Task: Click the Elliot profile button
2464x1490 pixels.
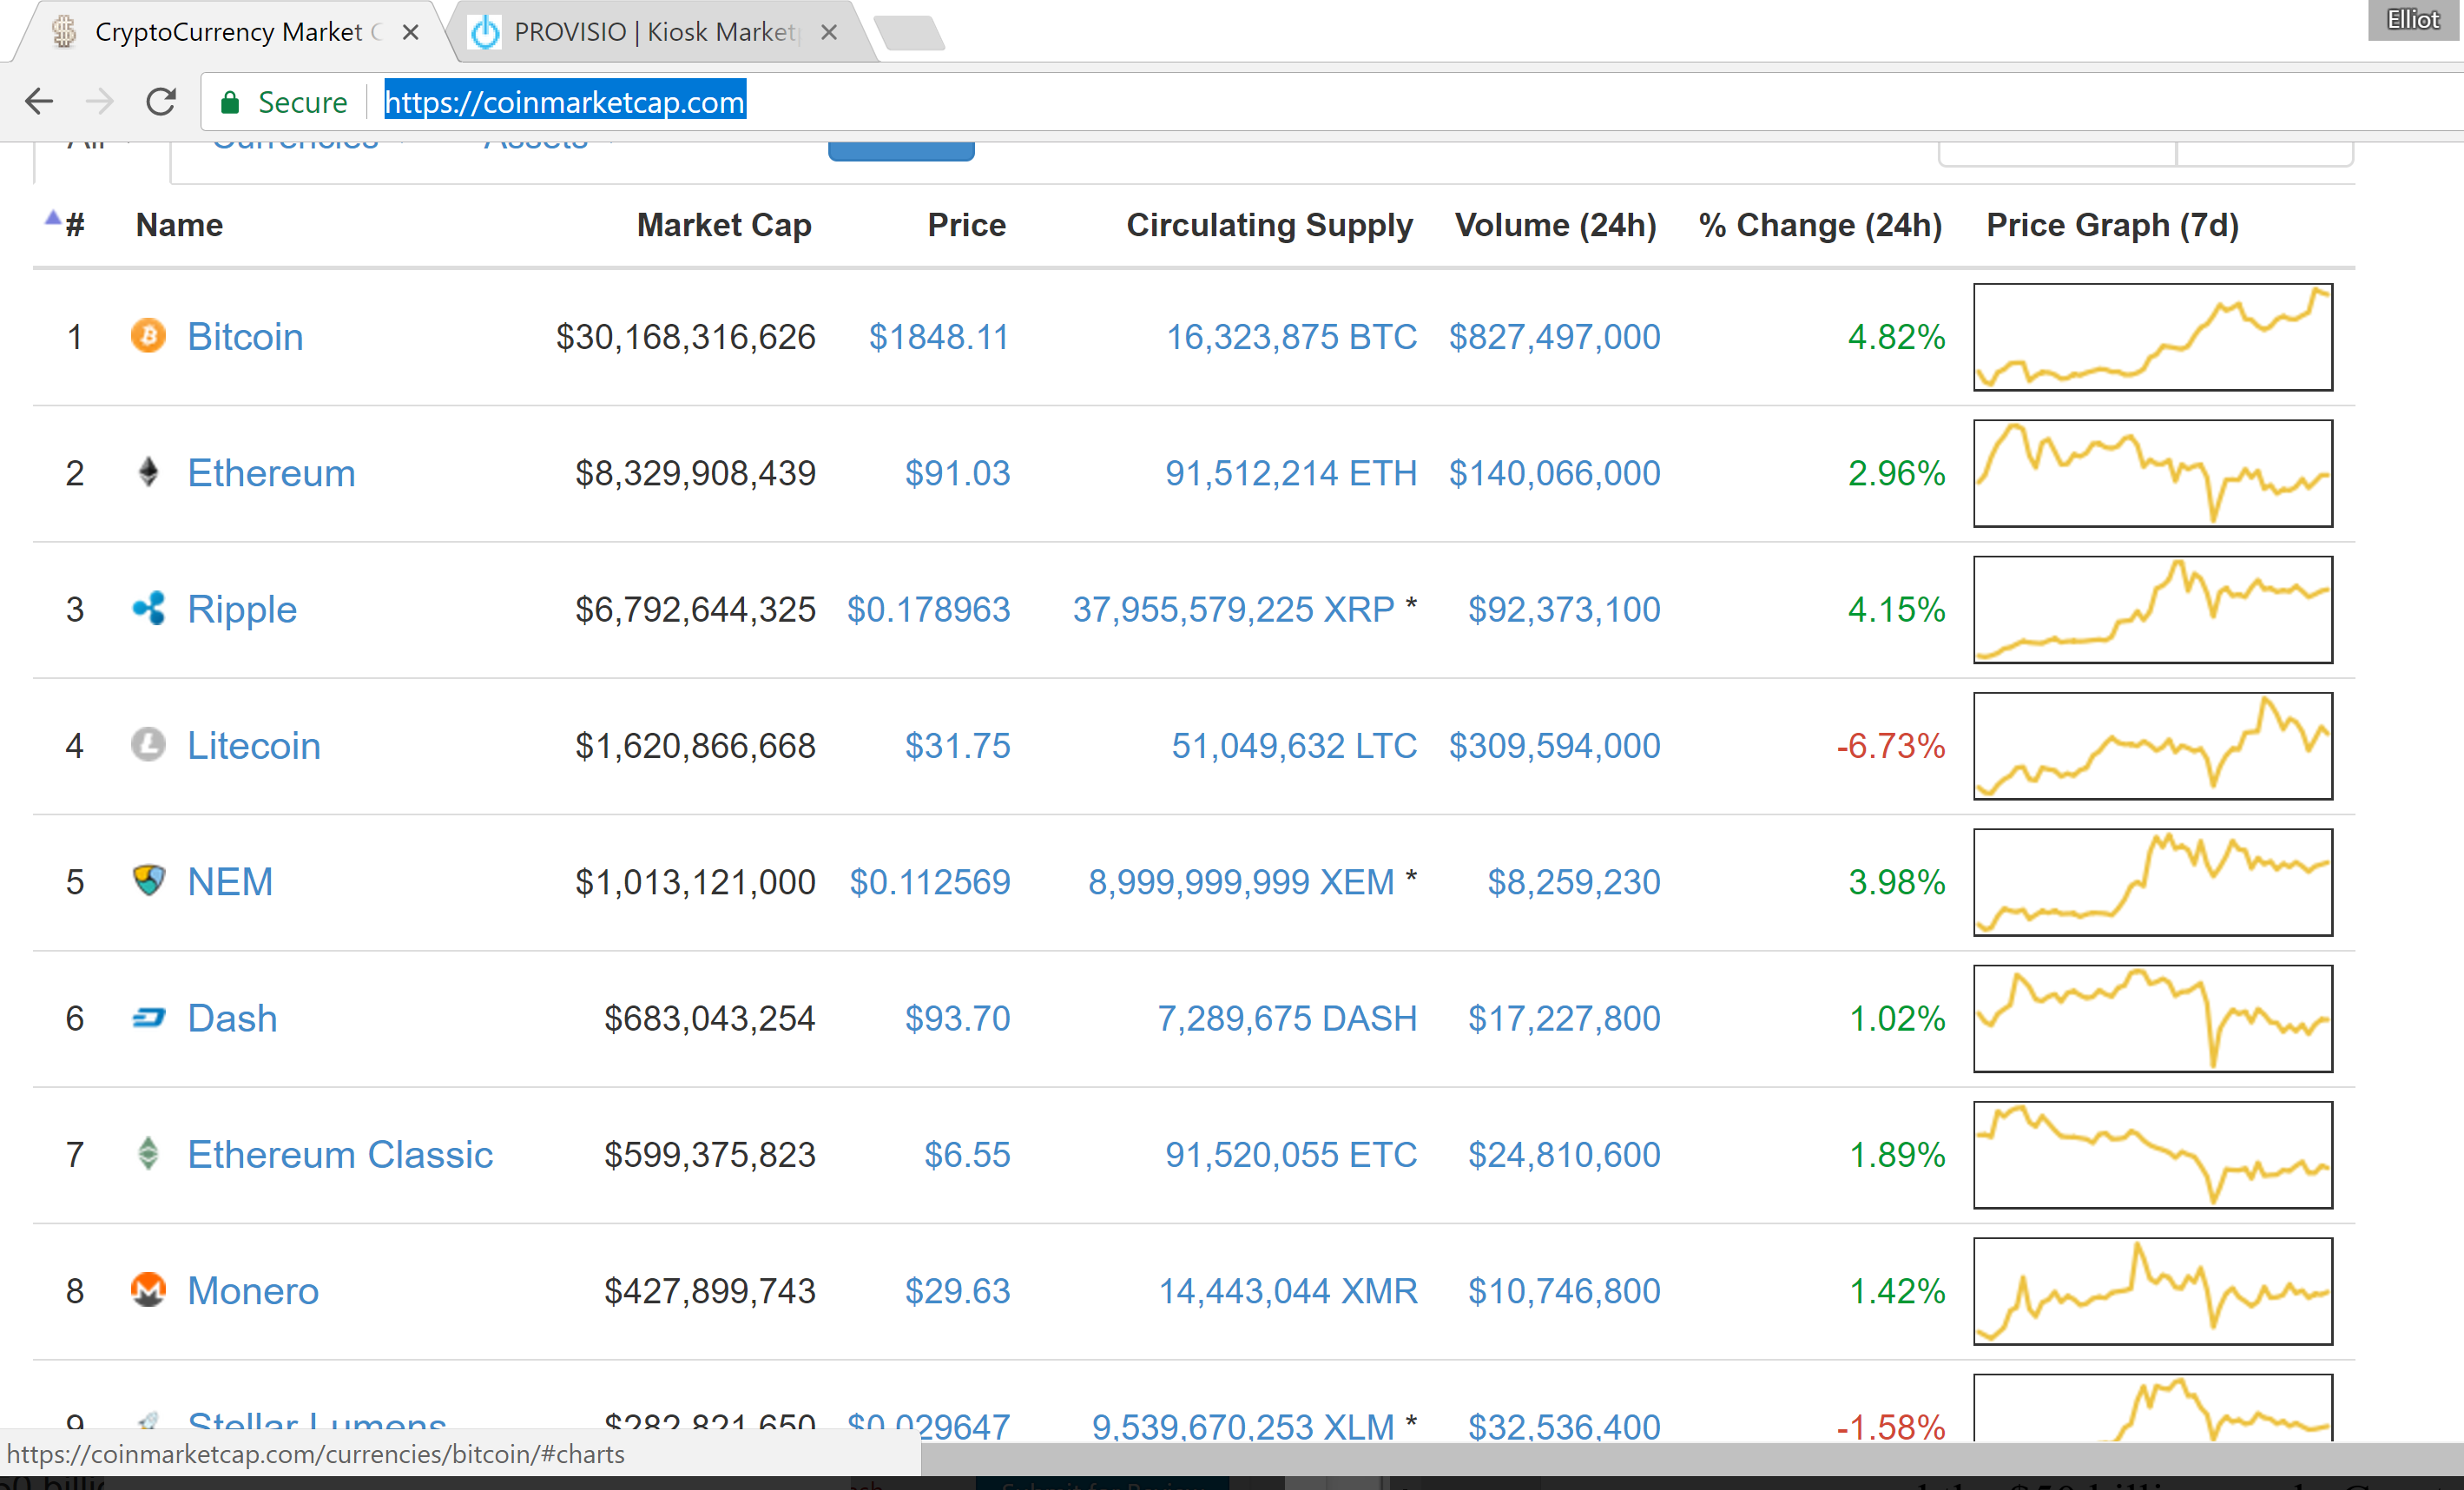Action: 2413,20
